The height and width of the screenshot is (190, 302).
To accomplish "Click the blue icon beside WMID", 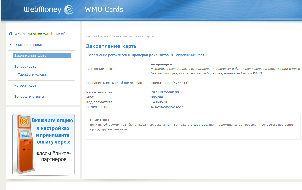I will pyautogui.click(x=11, y=34).
